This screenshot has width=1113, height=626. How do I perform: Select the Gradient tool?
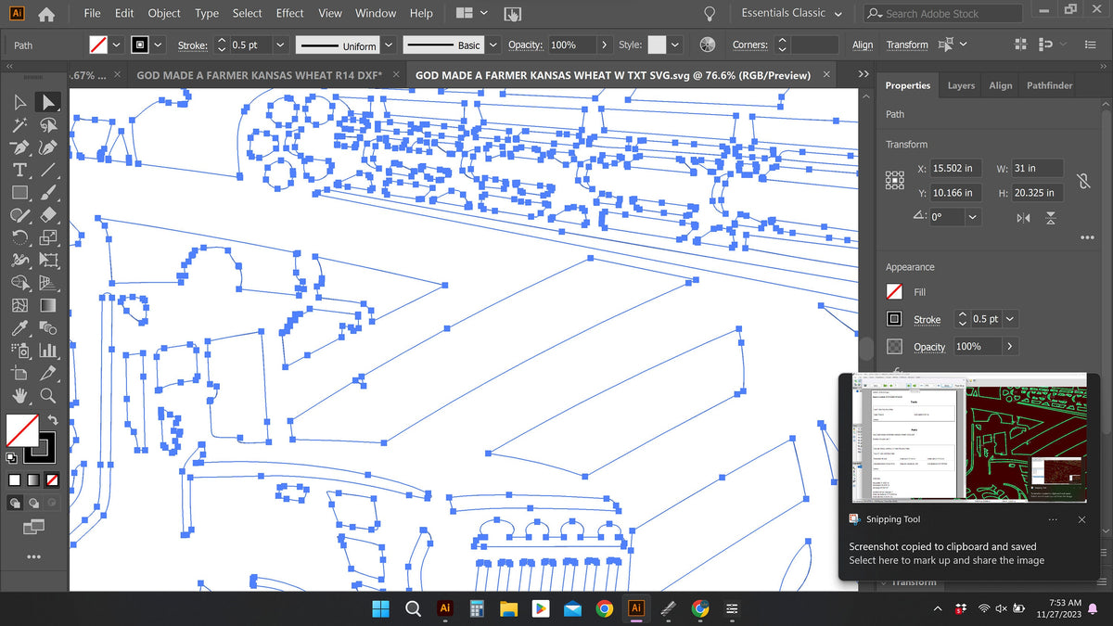point(48,305)
